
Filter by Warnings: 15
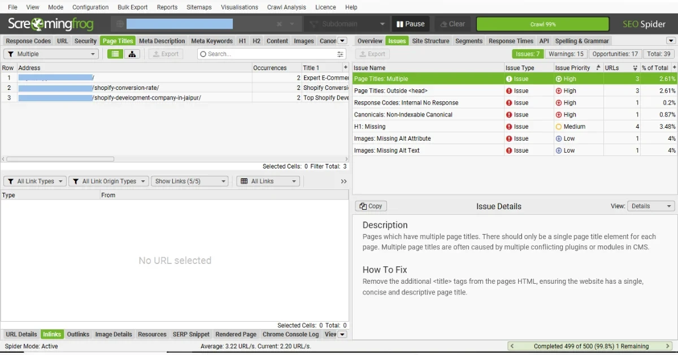(x=565, y=54)
